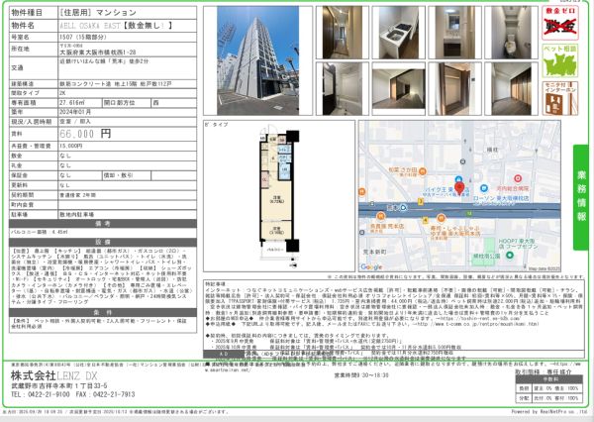Click the address 大阪府東大阪市横枕西1-28

[x=98, y=53]
